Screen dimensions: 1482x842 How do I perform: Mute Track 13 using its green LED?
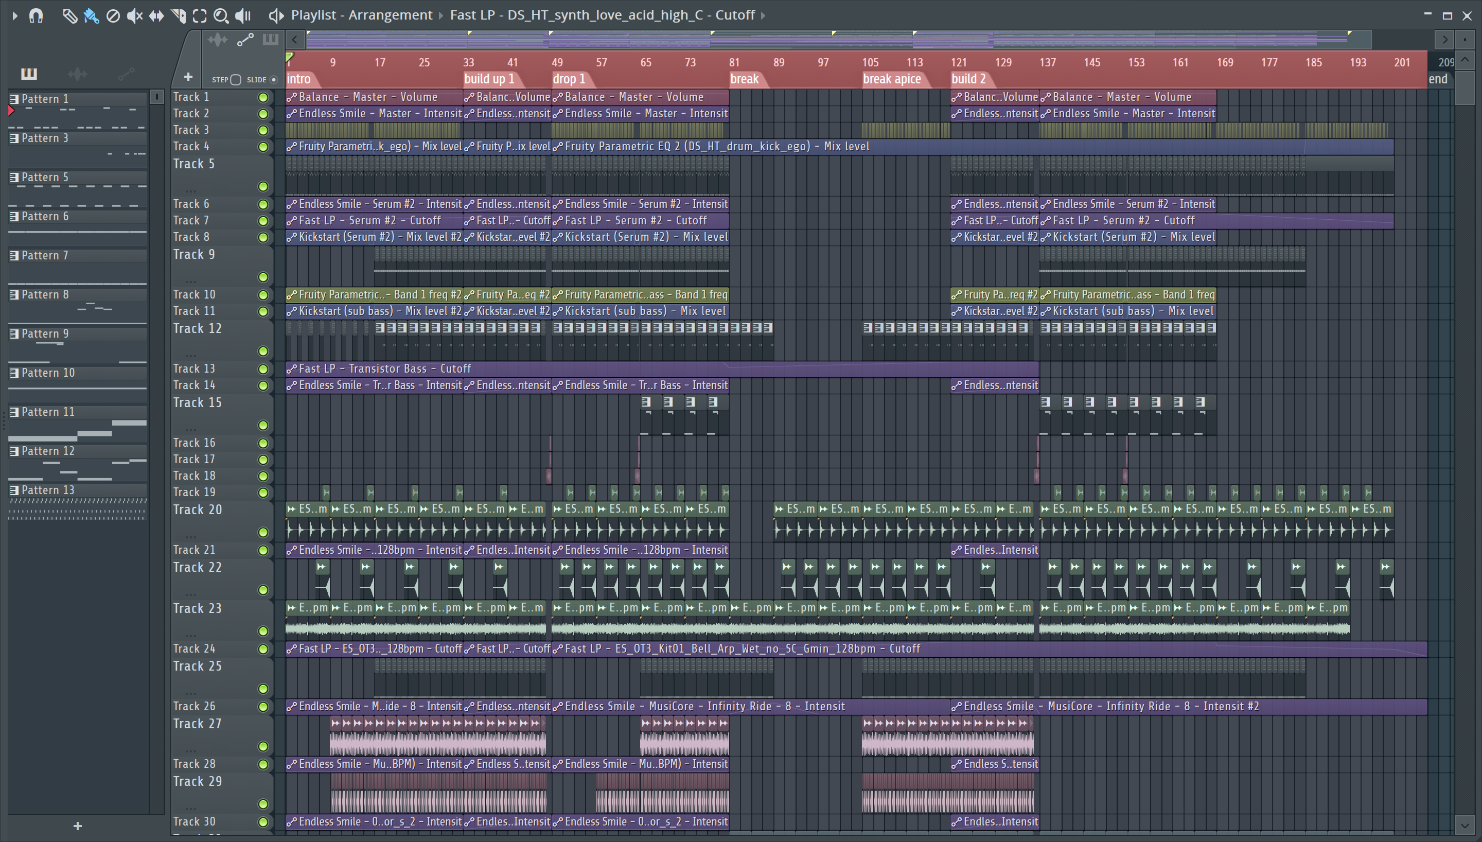click(263, 369)
